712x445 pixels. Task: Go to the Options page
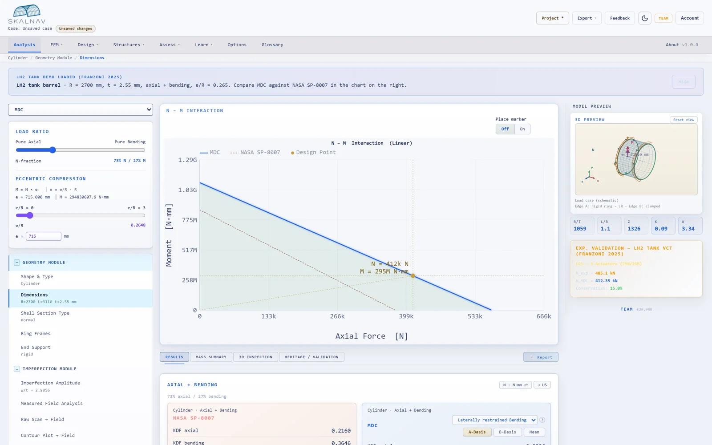point(237,45)
